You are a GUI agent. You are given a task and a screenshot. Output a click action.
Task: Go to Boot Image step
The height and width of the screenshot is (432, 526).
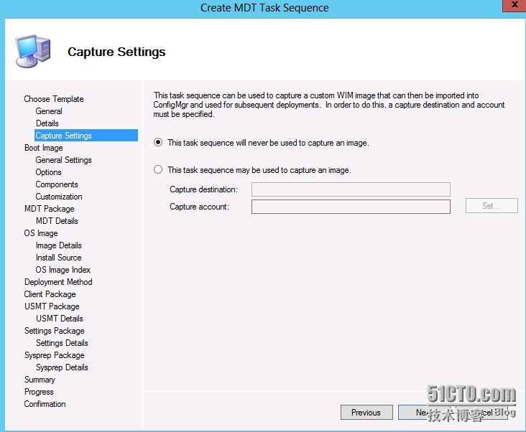click(44, 148)
